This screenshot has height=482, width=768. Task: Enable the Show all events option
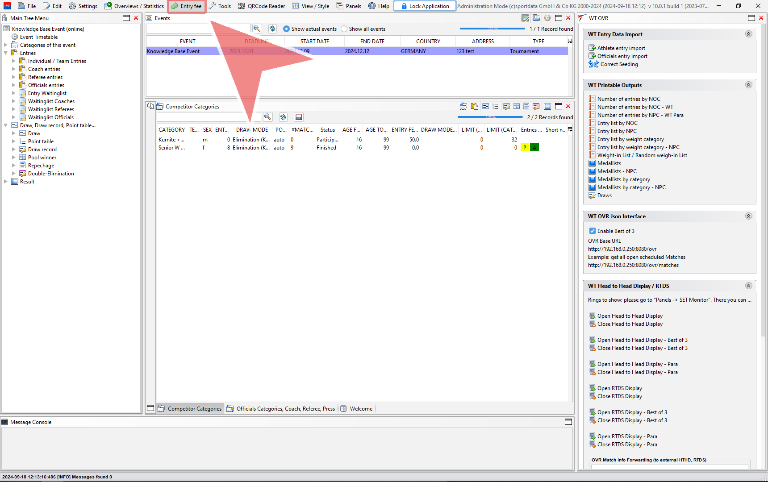(344, 29)
